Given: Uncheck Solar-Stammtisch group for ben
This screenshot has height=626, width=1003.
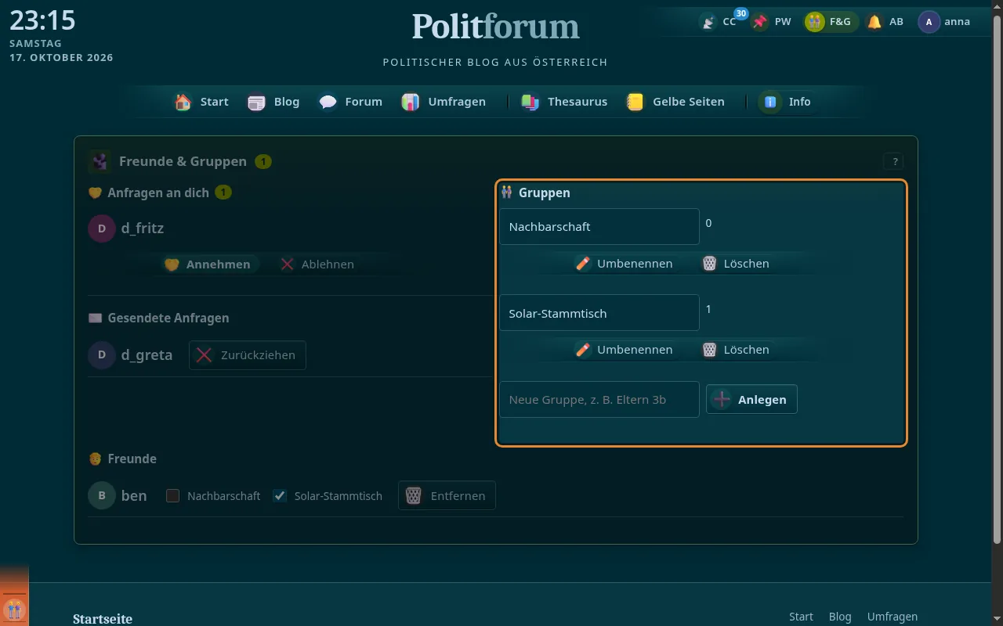Looking at the screenshot, I should click(x=280, y=495).
